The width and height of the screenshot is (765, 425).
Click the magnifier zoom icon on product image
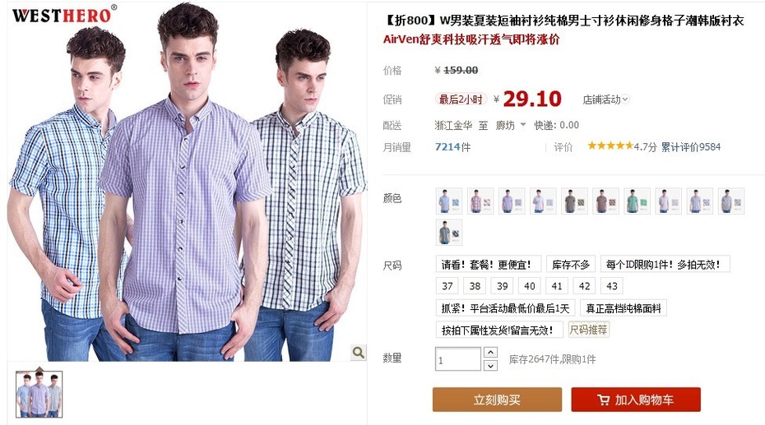pos(359,353)
